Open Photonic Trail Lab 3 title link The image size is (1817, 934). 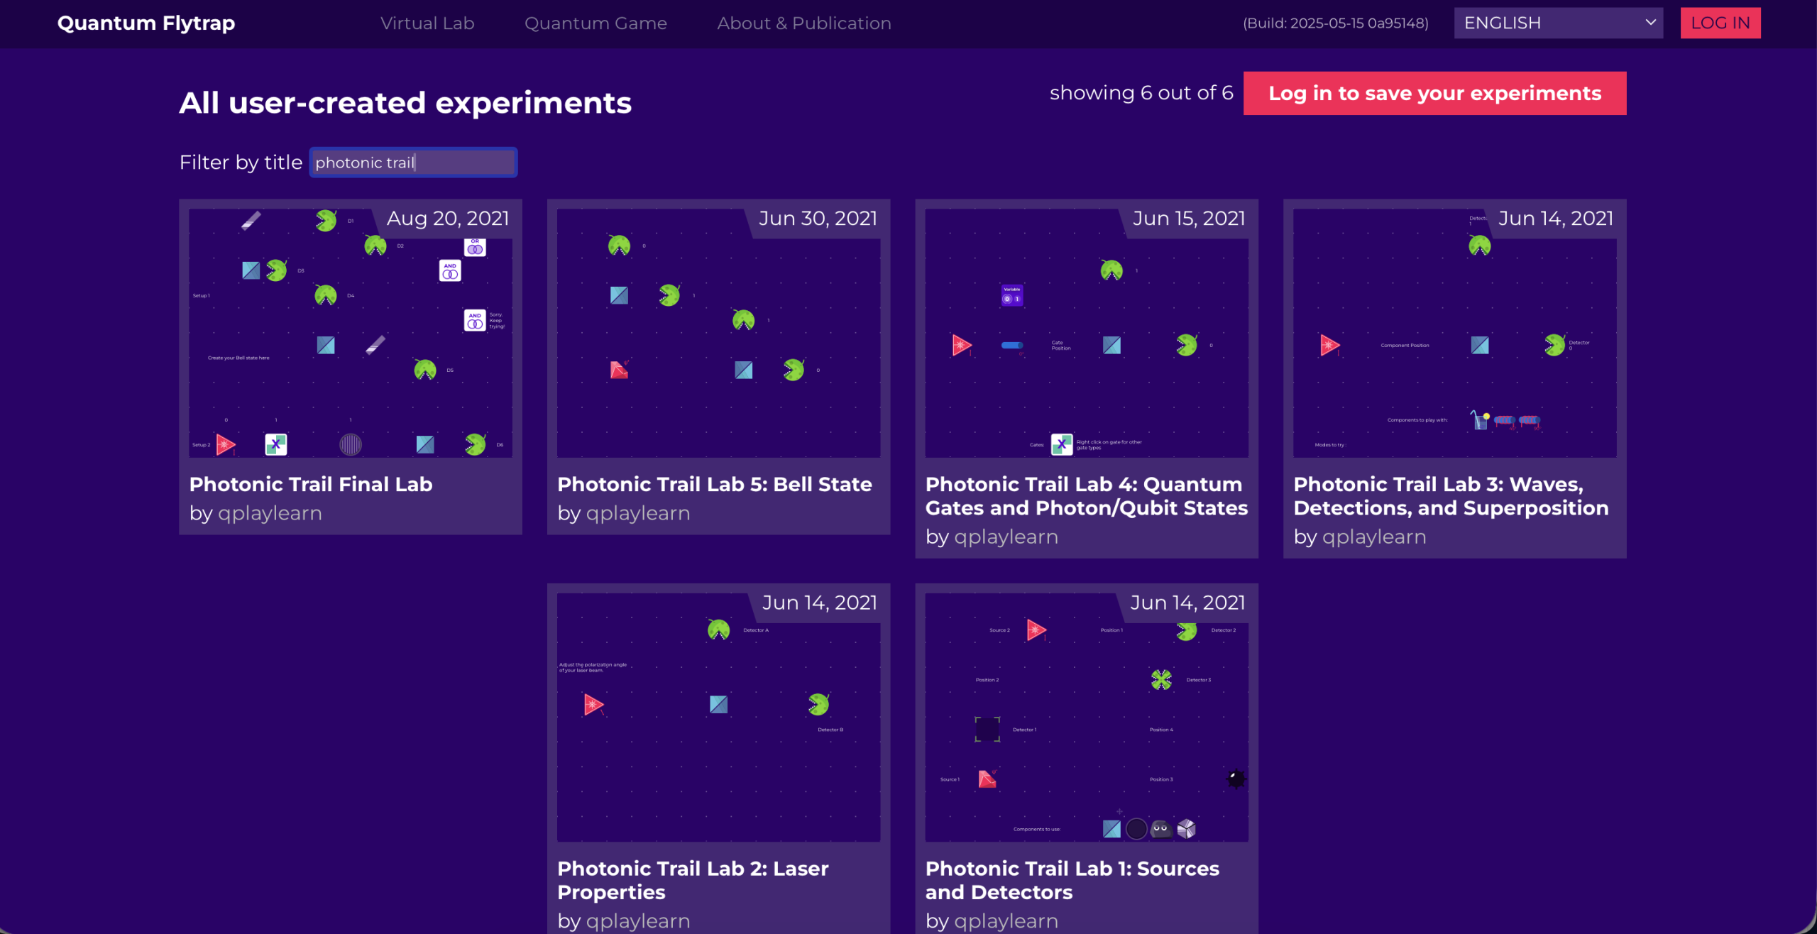pos(1450,495)
